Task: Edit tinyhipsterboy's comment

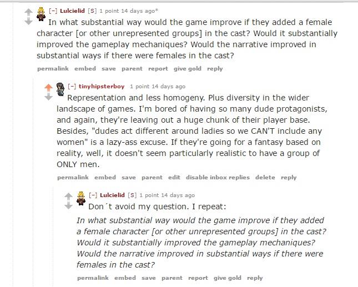Action: [174, 178]
